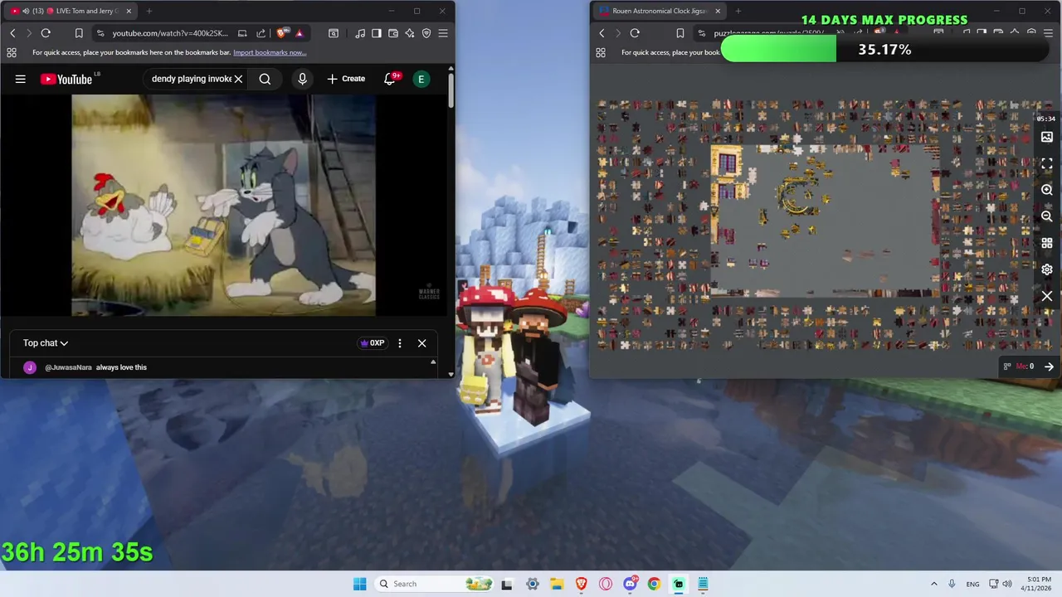This screenshot has width=1062, height=597.
Task: Open Brave main menu in puzzle window
Action: coord(1048,33)
